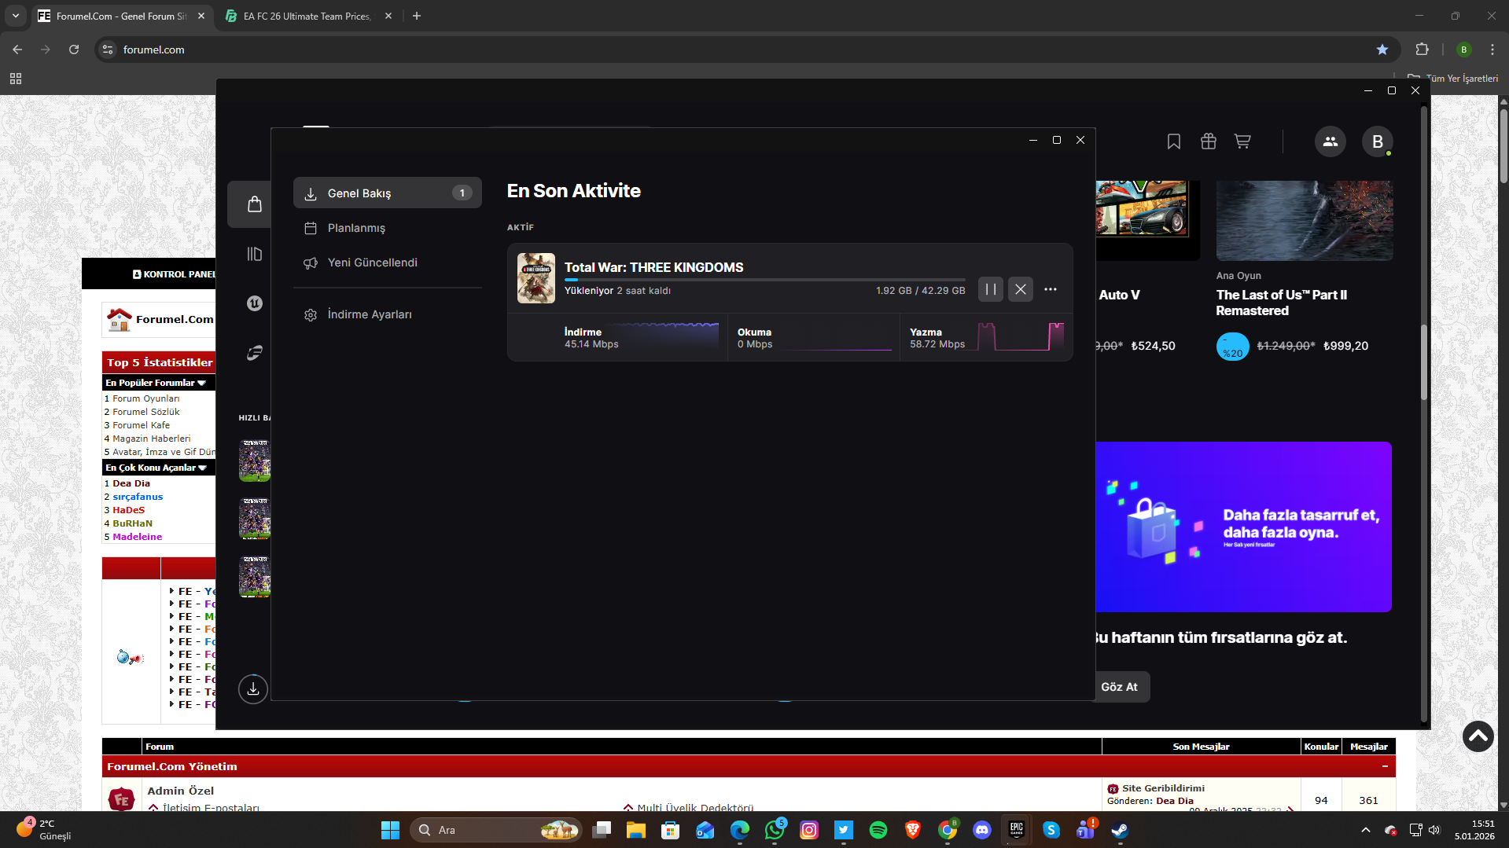The height and width of the screenshot is (848, 1509).
Task: Open Discord from the taskbar
Action: [x=982, y=830]
